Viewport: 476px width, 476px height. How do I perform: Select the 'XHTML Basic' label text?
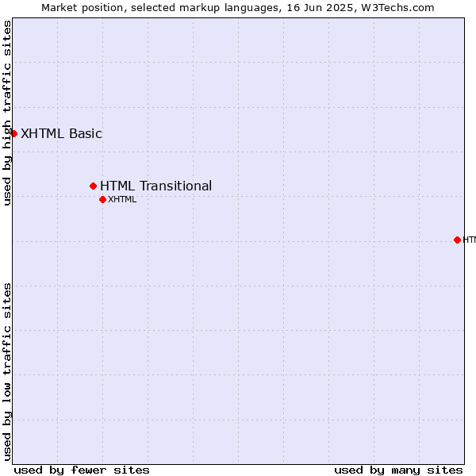[x=61, y=133]
